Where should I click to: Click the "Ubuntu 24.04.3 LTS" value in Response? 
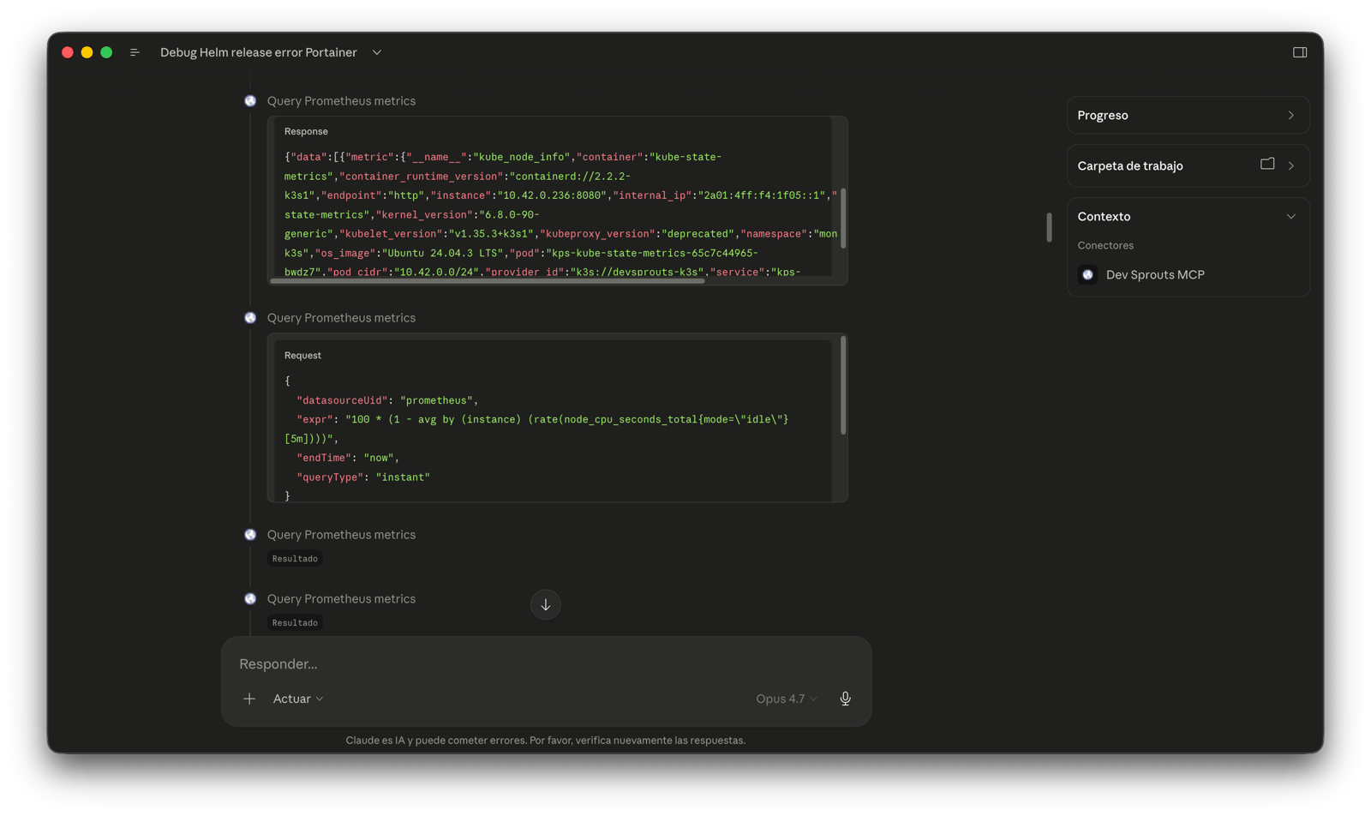click(442, 253)
